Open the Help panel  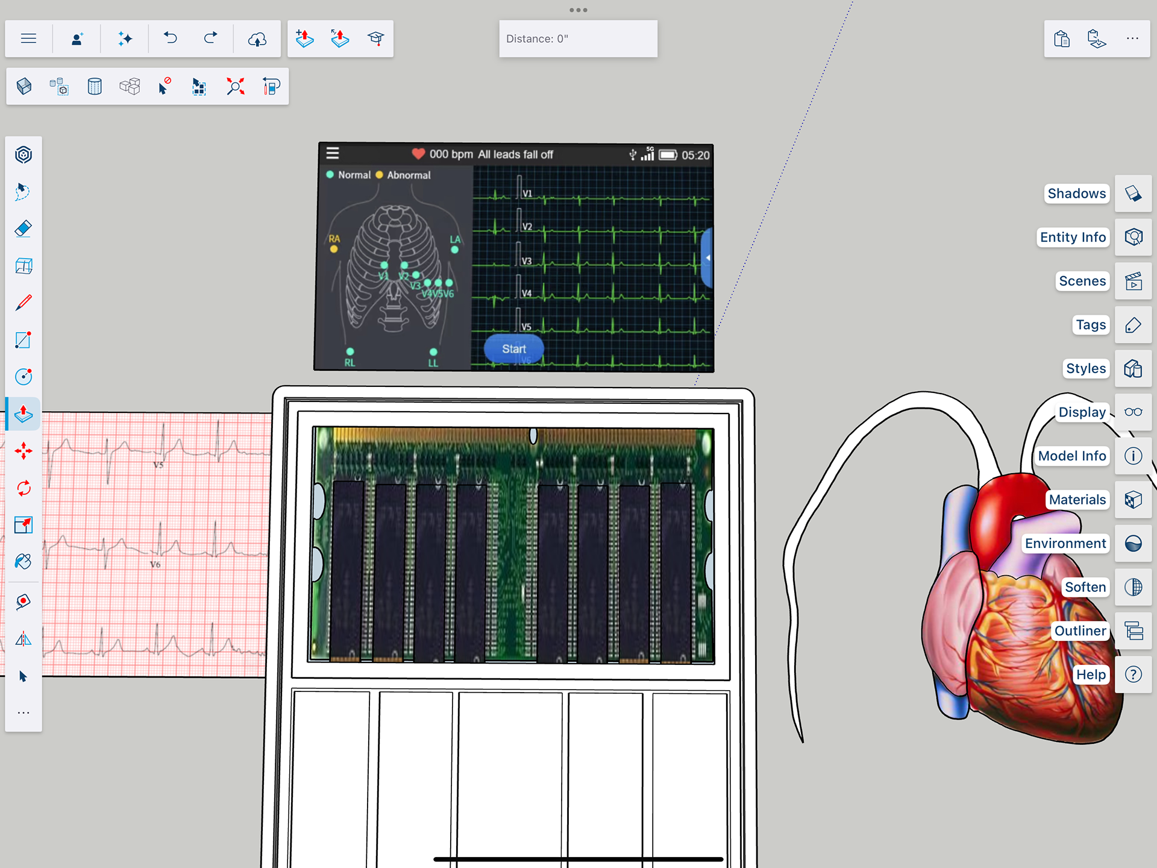[1133, 675]
